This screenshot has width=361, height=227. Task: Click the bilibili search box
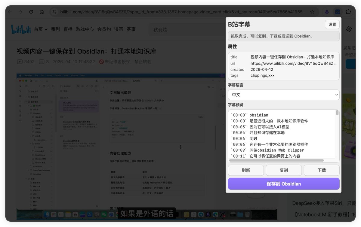pyautogui.click(x=187, y=29)
